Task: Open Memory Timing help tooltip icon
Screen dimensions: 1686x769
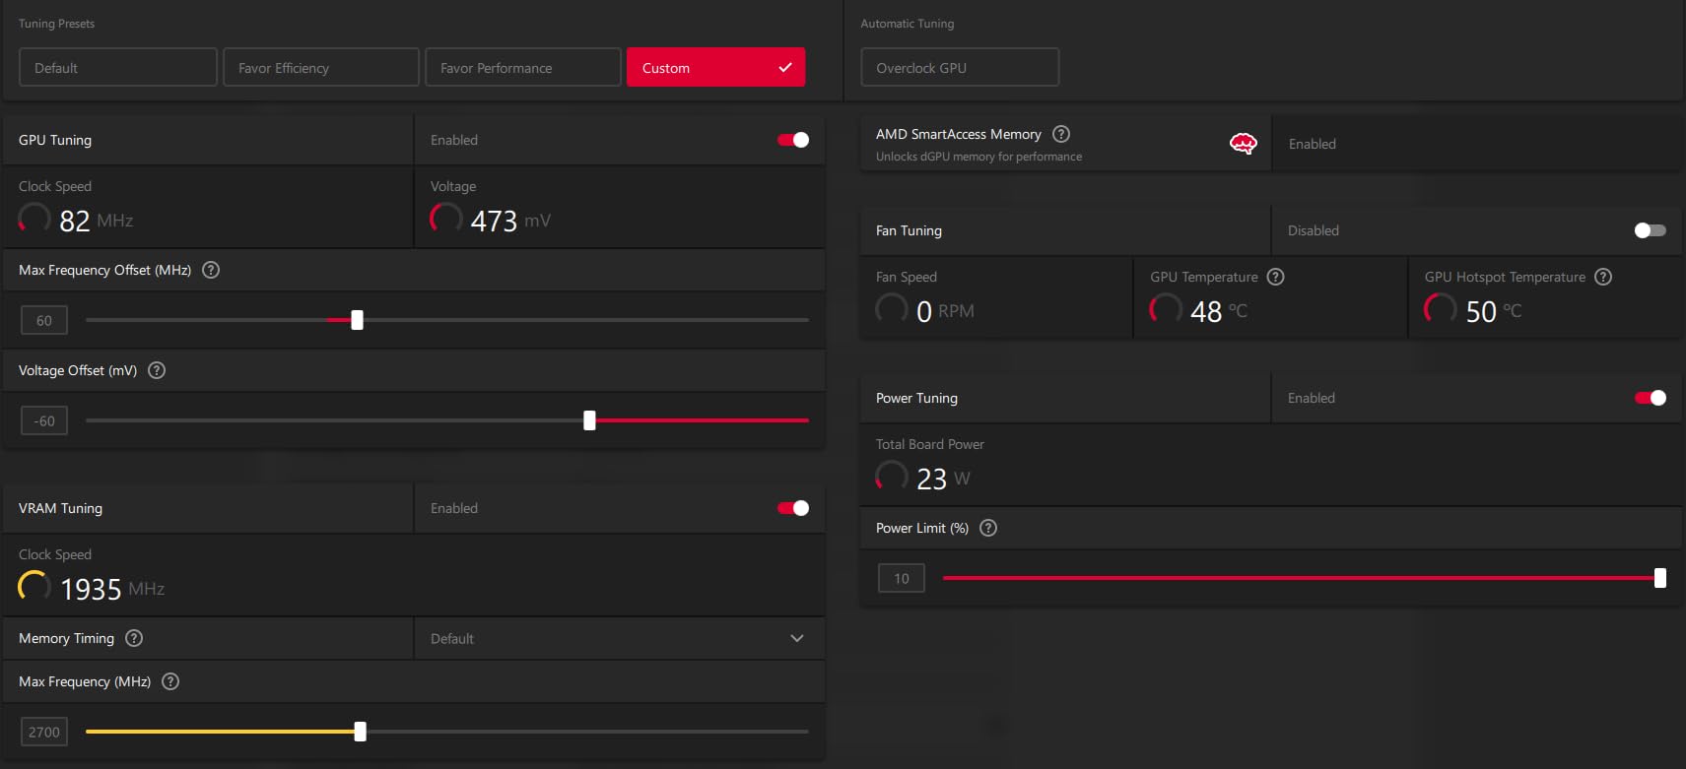Action: click(x=135, y=638)
